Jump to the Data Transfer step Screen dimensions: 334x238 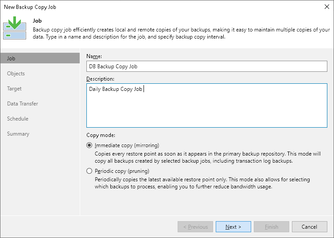(x=23, y=104)
